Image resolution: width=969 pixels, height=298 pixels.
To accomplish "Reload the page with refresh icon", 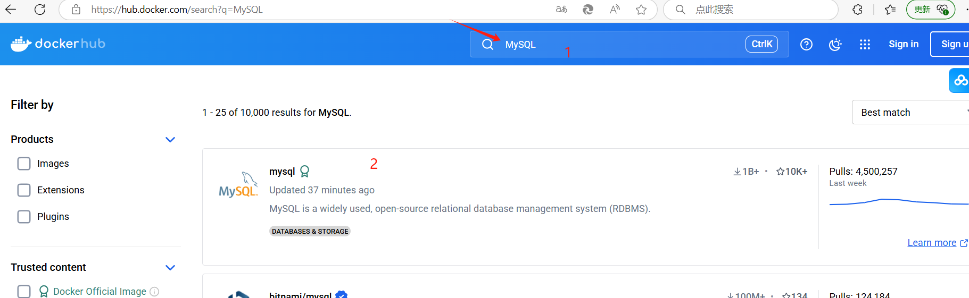I will point(40,9).
